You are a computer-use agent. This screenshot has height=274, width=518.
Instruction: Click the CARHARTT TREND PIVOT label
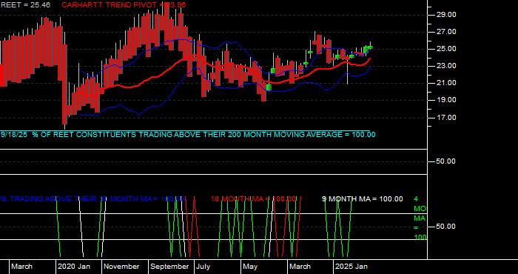click(x=124, y=4)
